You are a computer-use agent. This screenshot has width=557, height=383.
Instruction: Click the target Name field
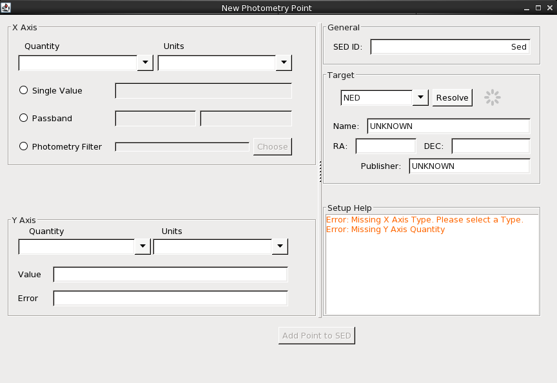pos(448,126)
